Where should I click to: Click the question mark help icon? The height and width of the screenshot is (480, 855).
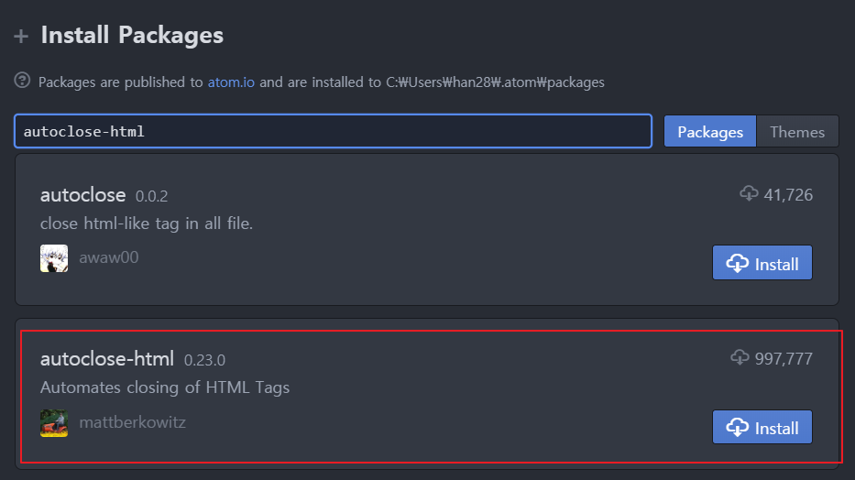(x=22, y=80)
